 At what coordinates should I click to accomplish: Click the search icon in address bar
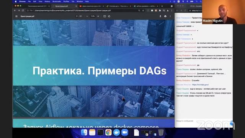tap(139, 10)
